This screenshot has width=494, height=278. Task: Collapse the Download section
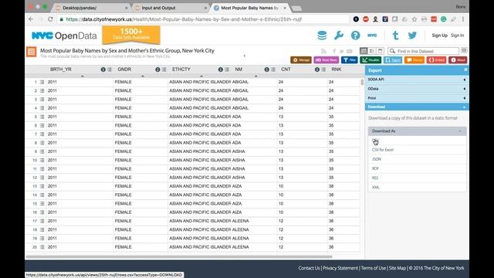tap(417, 107)
